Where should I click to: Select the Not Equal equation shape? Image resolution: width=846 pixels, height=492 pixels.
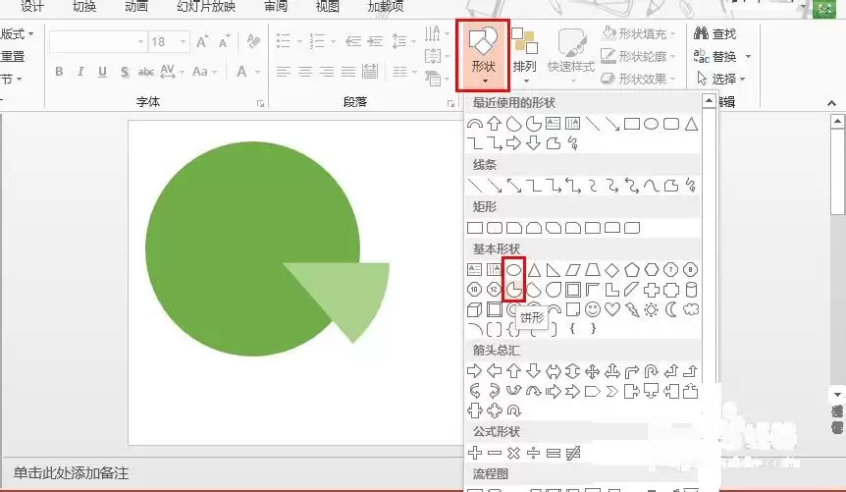coord(573,453)
